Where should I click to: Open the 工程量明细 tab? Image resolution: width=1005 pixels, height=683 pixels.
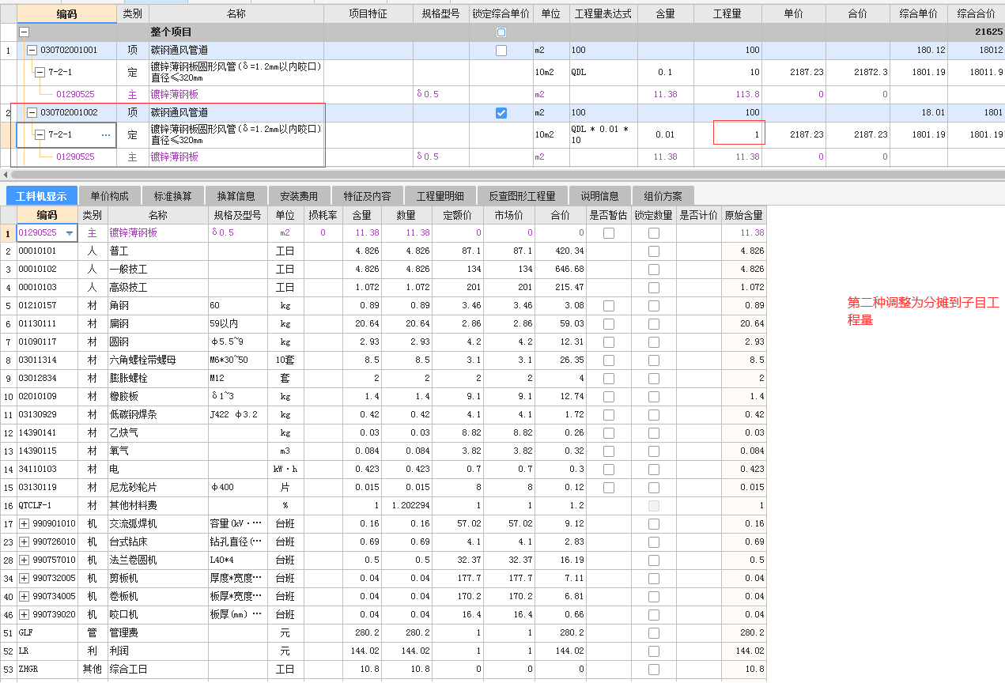pos(440,196)
